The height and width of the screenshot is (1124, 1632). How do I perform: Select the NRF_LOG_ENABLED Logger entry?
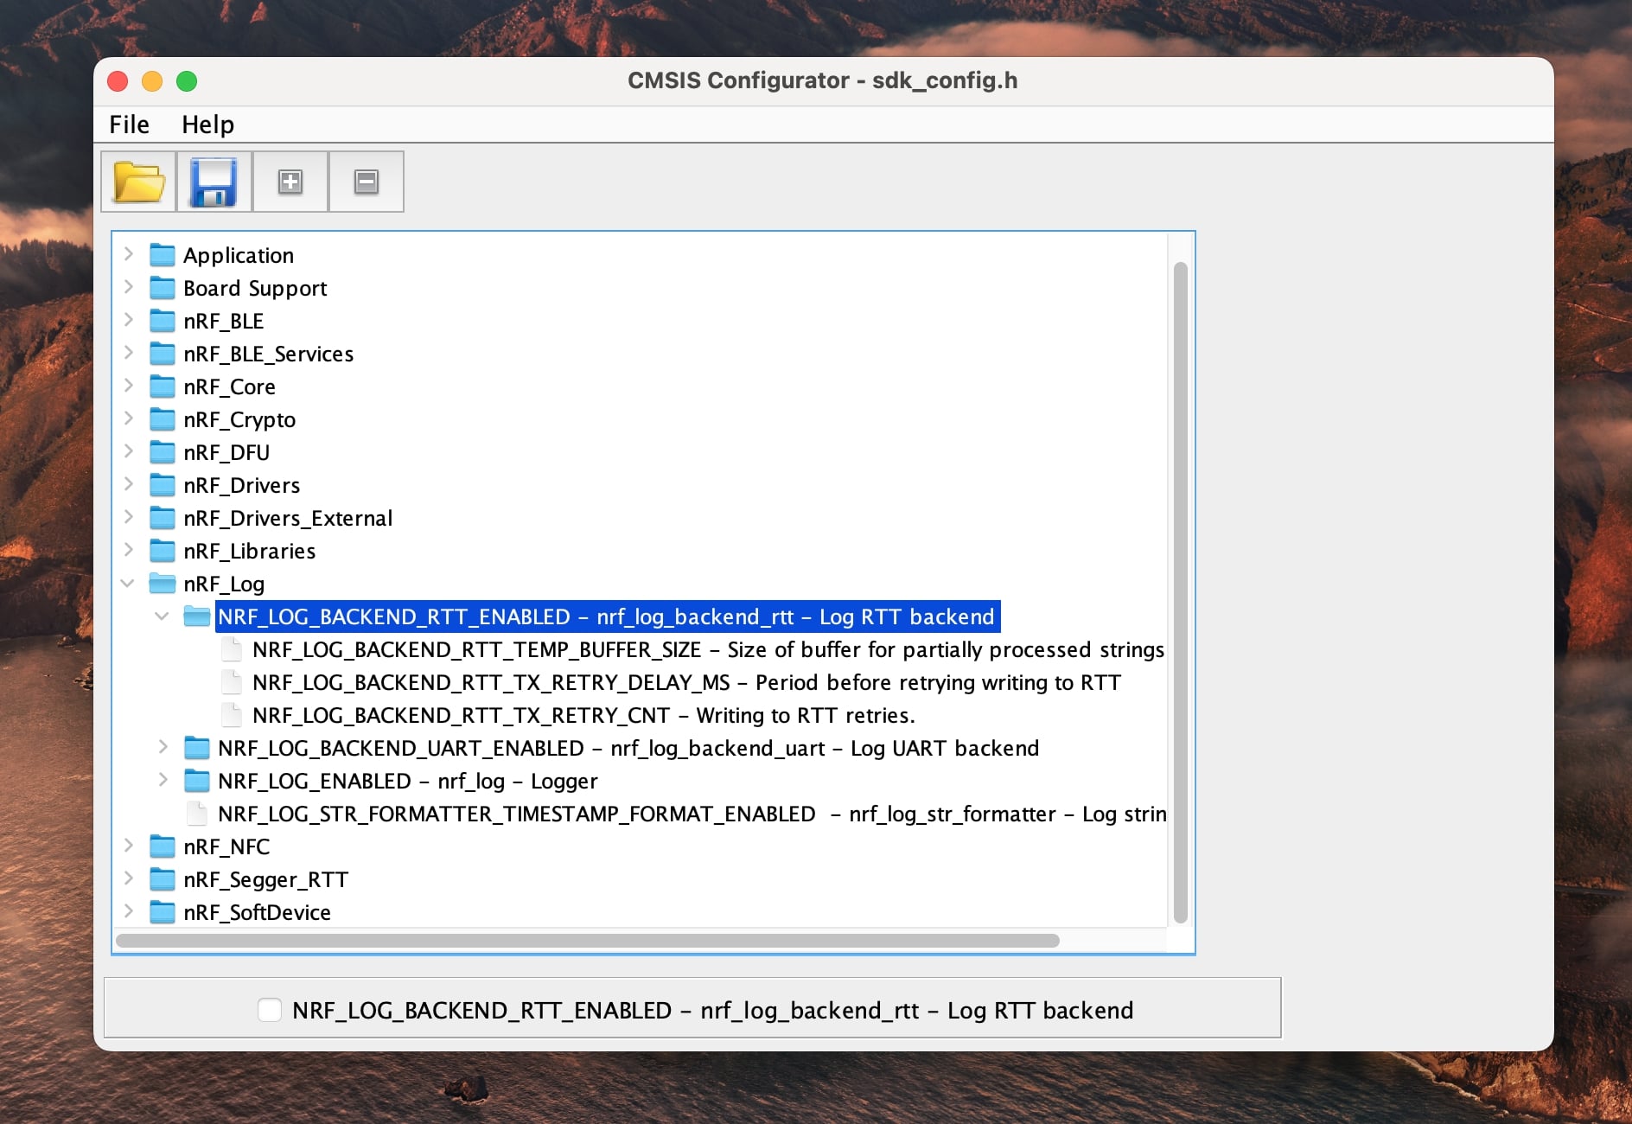point(408,781)
